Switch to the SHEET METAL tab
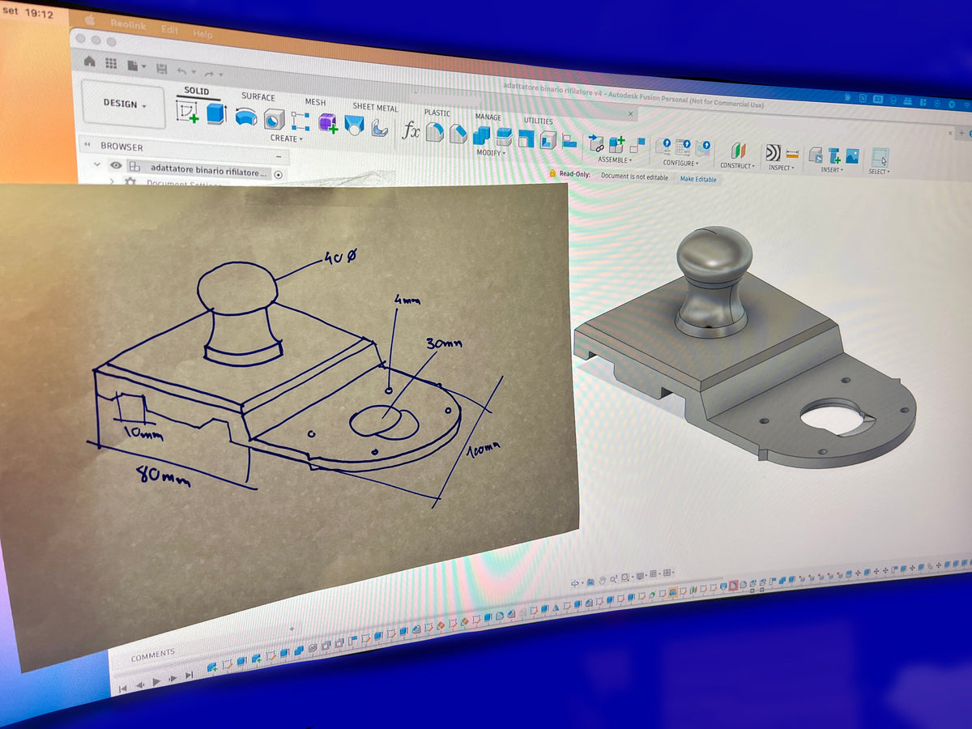 coord(375,108)
